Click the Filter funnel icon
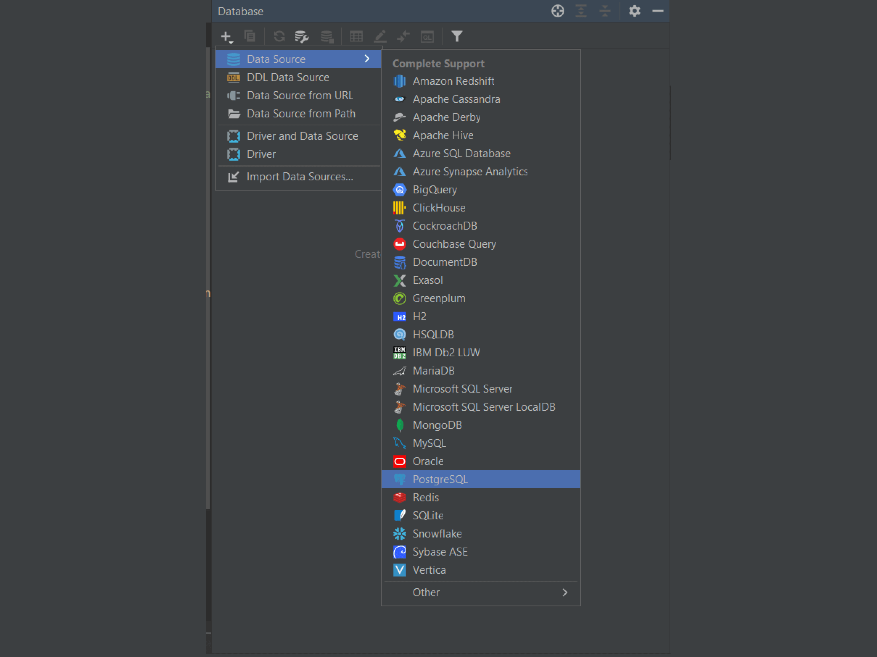 point(457,36)
